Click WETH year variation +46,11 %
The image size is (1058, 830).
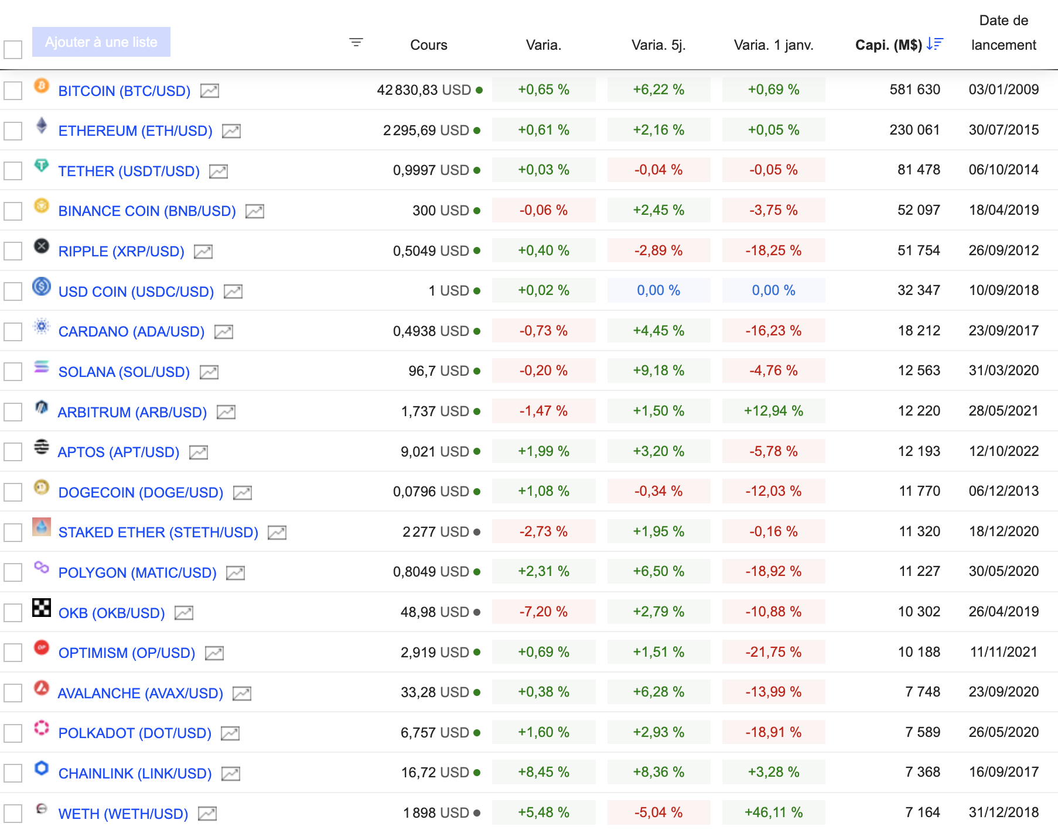[x=774, y=812]
